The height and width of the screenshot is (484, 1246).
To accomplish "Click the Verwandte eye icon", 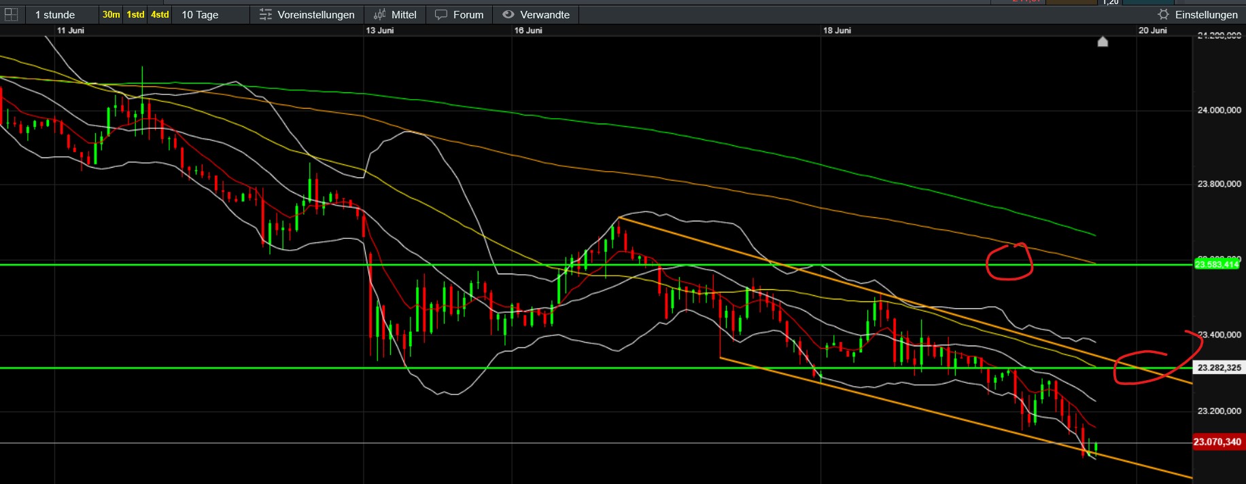I will pyautogui.click(x=508, y=14).
